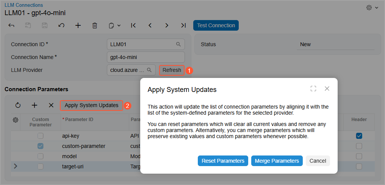
Task: Click the Custom Parameter column header
Action: pos(41,122)
